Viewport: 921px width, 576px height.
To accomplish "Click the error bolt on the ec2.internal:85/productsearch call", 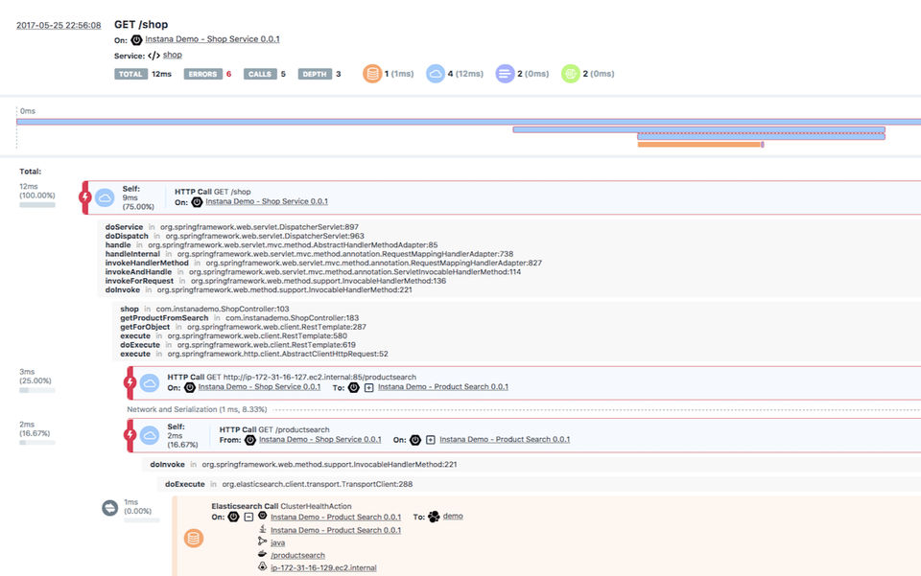I will click(130, 383).
